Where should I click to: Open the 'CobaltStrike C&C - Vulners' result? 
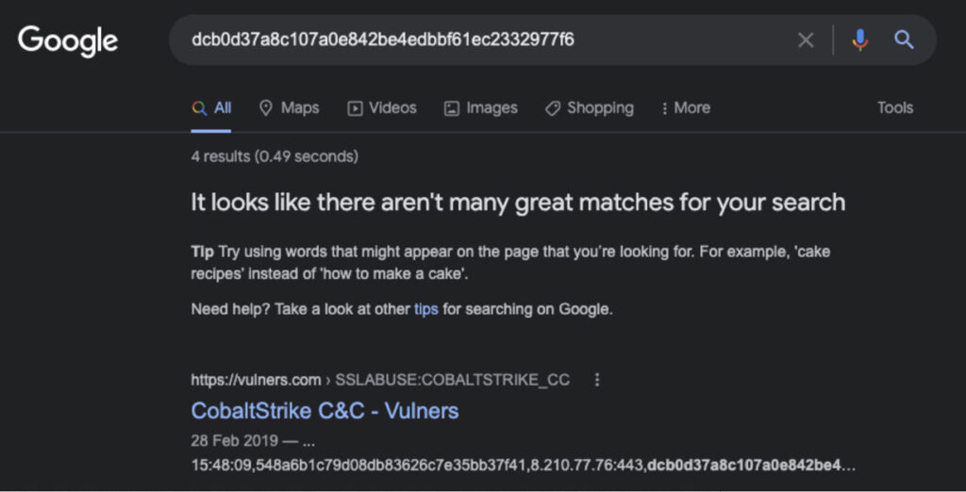point(325,410)
